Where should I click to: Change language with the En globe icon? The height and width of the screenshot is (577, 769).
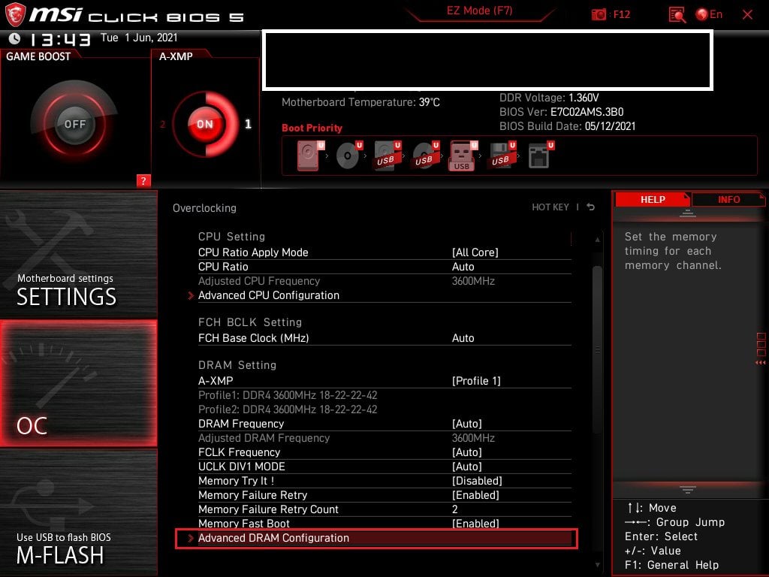pyautogui.click(x=709, y=14)
